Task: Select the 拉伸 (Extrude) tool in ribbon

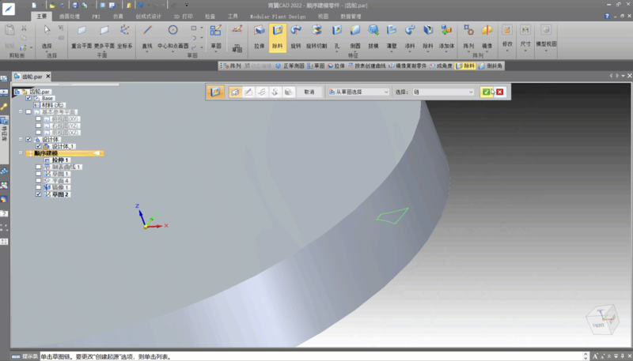Action: 260,35
